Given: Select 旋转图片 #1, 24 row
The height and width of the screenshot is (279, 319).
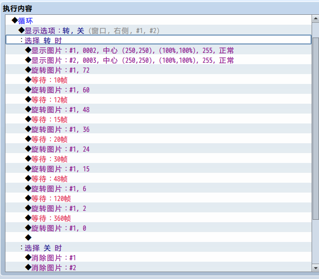Looking at the screenshot, I should 159,149.
